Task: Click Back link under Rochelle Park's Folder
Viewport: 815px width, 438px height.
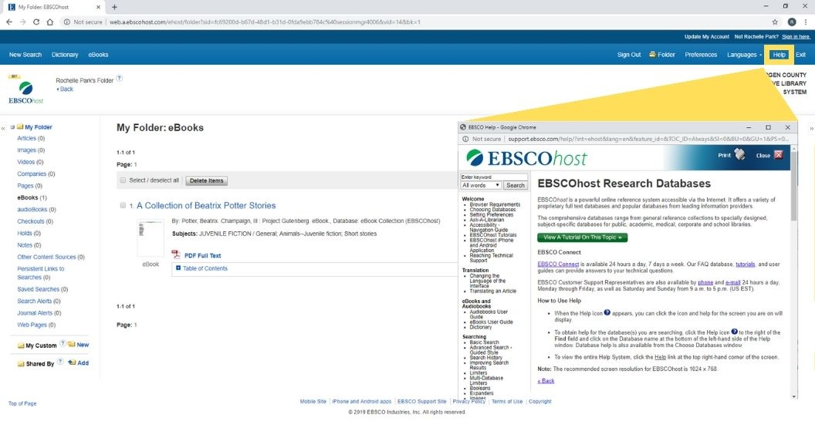Action: pos(66,89)
